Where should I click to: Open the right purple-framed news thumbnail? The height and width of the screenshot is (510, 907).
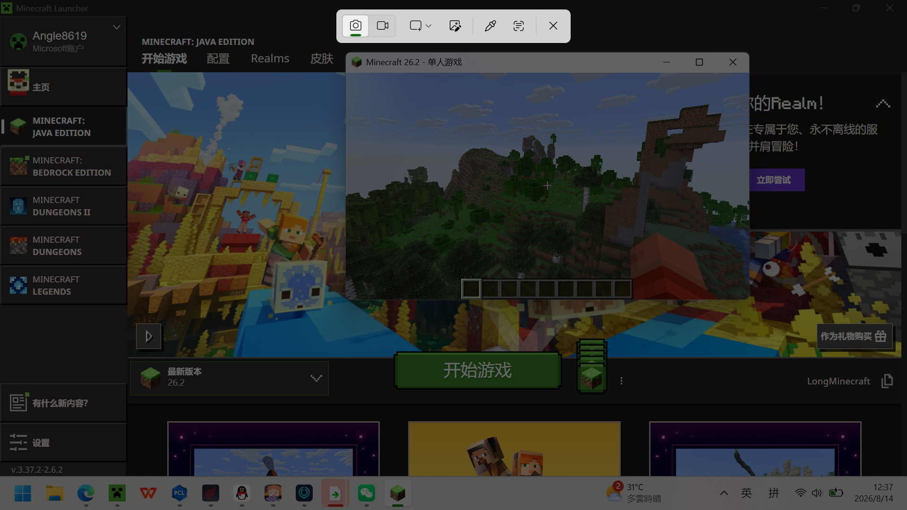[x=755, y=449]
